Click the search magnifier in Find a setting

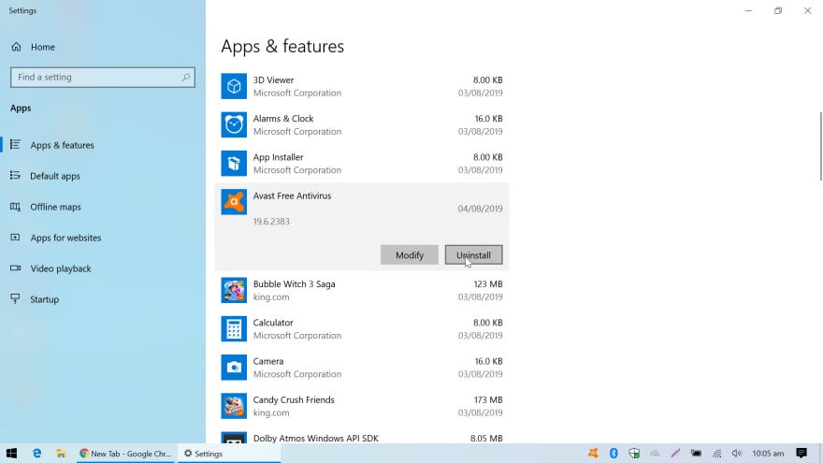click(186, 77)
